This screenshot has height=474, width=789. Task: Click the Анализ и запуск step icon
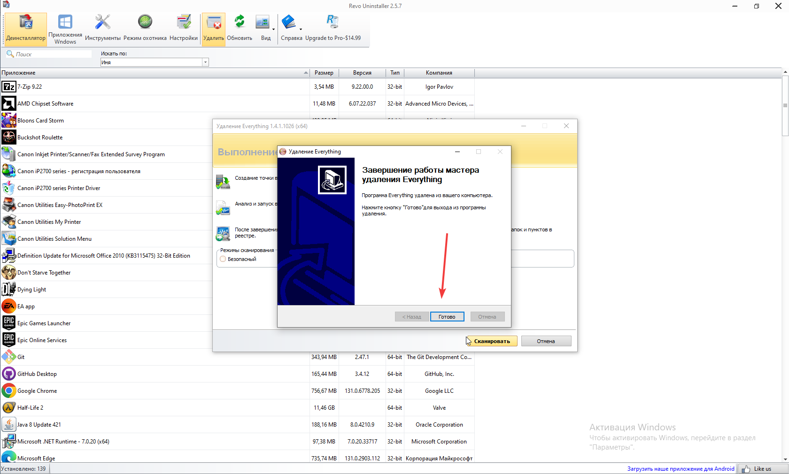pos(223,207)
